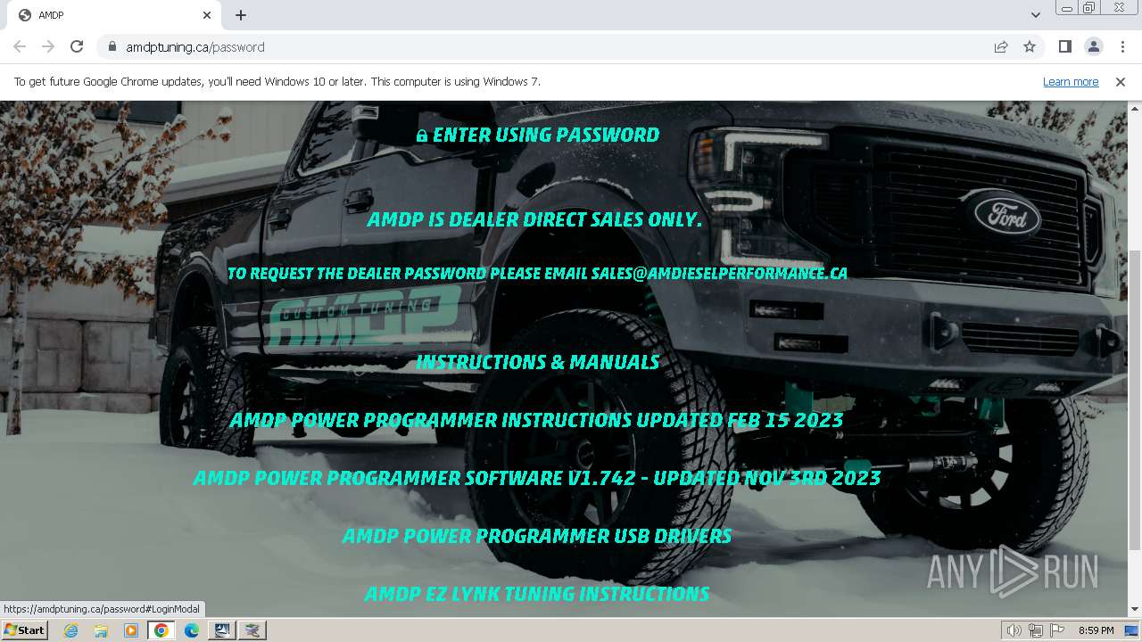
Task: Switch to the Chrome taskbar button
Action: click(x=161, y=630)
